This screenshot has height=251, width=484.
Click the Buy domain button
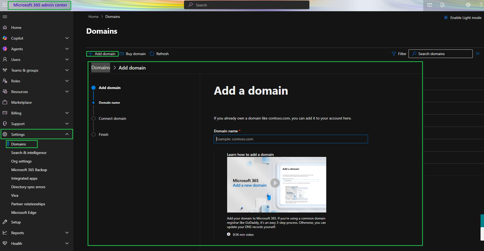(133, 54)
